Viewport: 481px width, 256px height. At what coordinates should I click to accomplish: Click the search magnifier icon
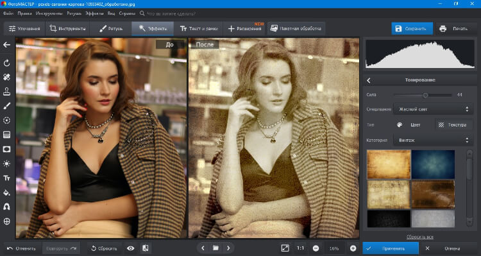(x=142, y=13)
